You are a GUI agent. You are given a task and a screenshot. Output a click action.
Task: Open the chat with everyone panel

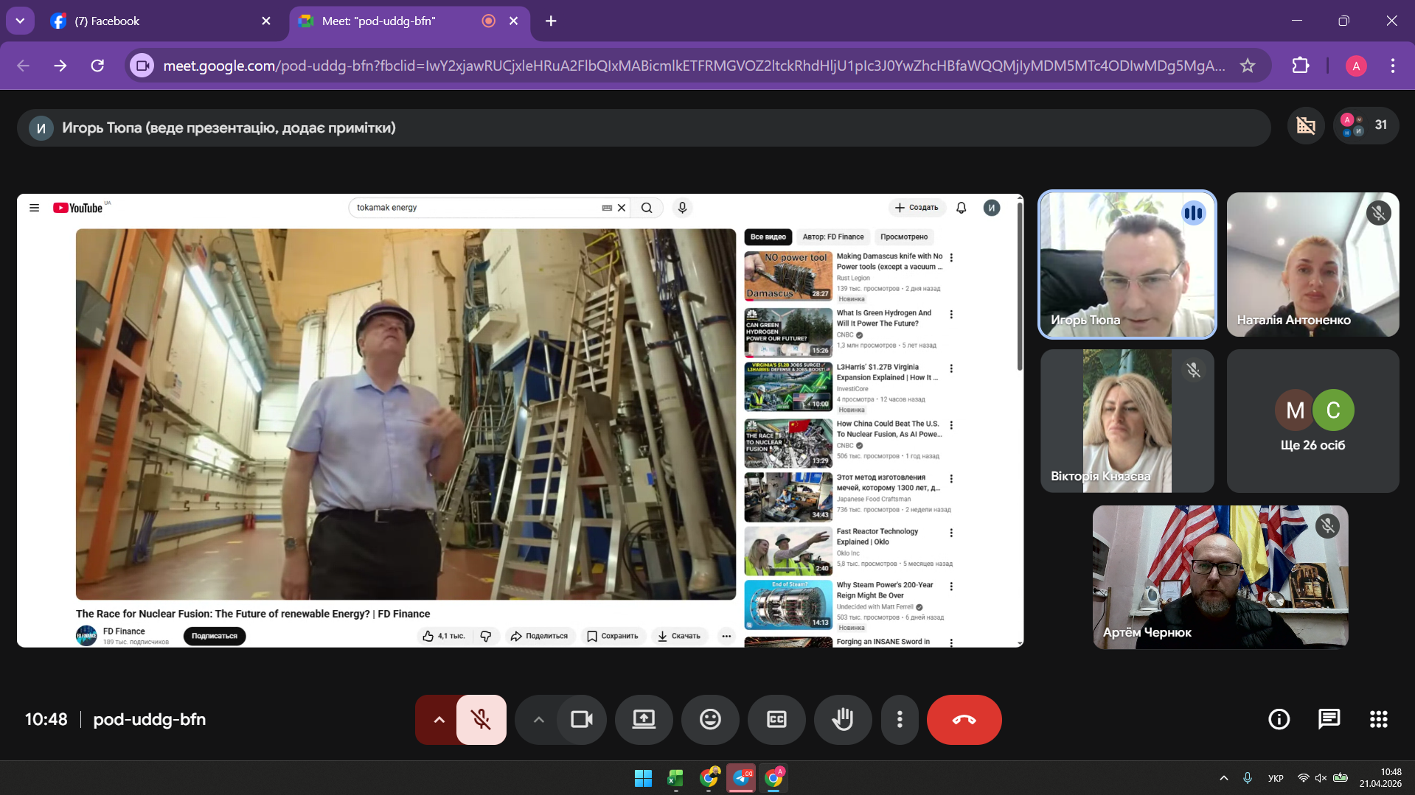pyautogui.click(x=1329, y=719)
